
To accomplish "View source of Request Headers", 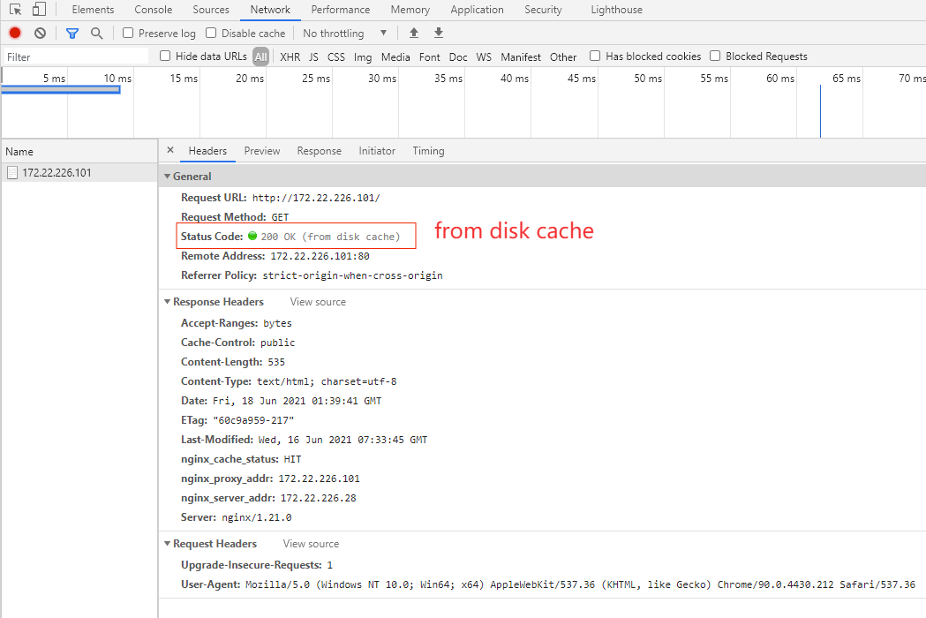I will pos(311,544).
